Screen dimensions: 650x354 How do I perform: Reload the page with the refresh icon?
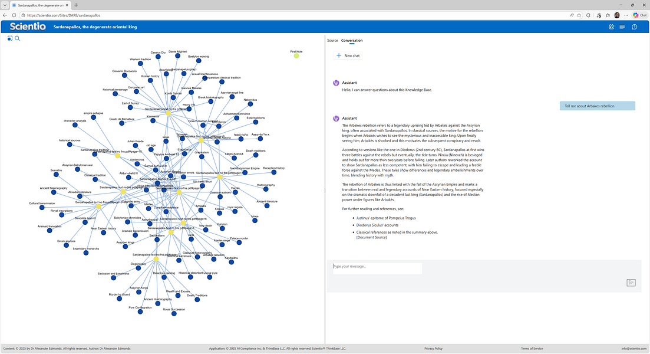(x=14, y=15)
